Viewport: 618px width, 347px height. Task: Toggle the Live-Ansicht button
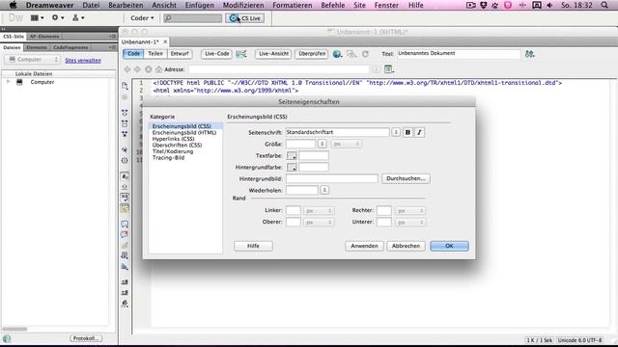(x=273, y=54)
